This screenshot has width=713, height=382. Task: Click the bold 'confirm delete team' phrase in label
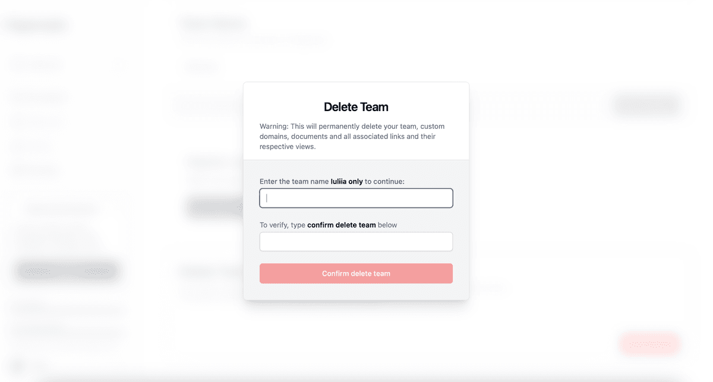pyautogui.click(x=342, y=225)
